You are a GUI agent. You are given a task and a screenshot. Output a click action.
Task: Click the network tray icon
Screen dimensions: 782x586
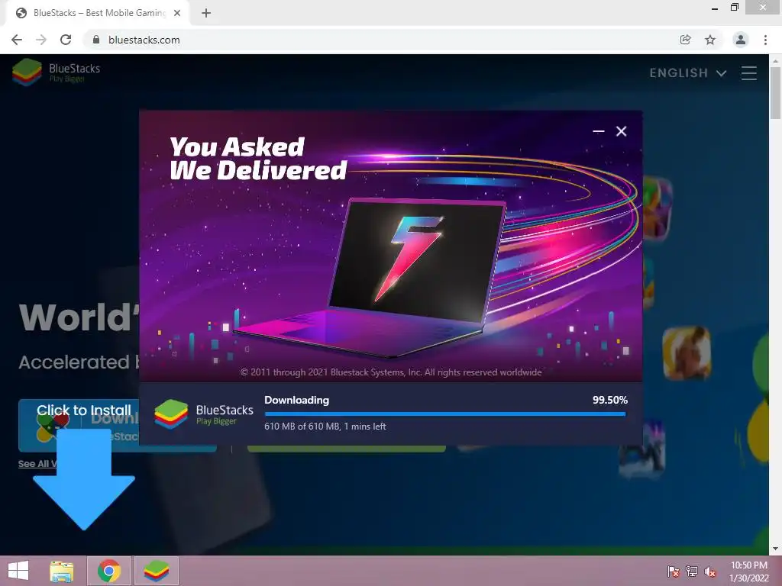click(x=692, y=572)
